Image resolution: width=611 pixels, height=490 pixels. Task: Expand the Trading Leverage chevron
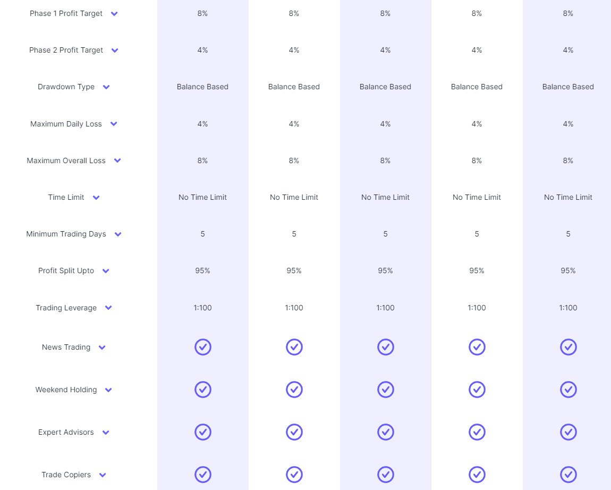[108, 308]
